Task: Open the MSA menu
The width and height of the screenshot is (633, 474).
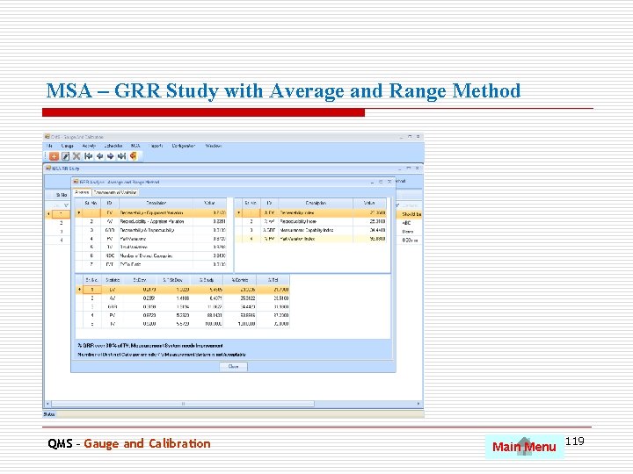Action: point(135,146)
